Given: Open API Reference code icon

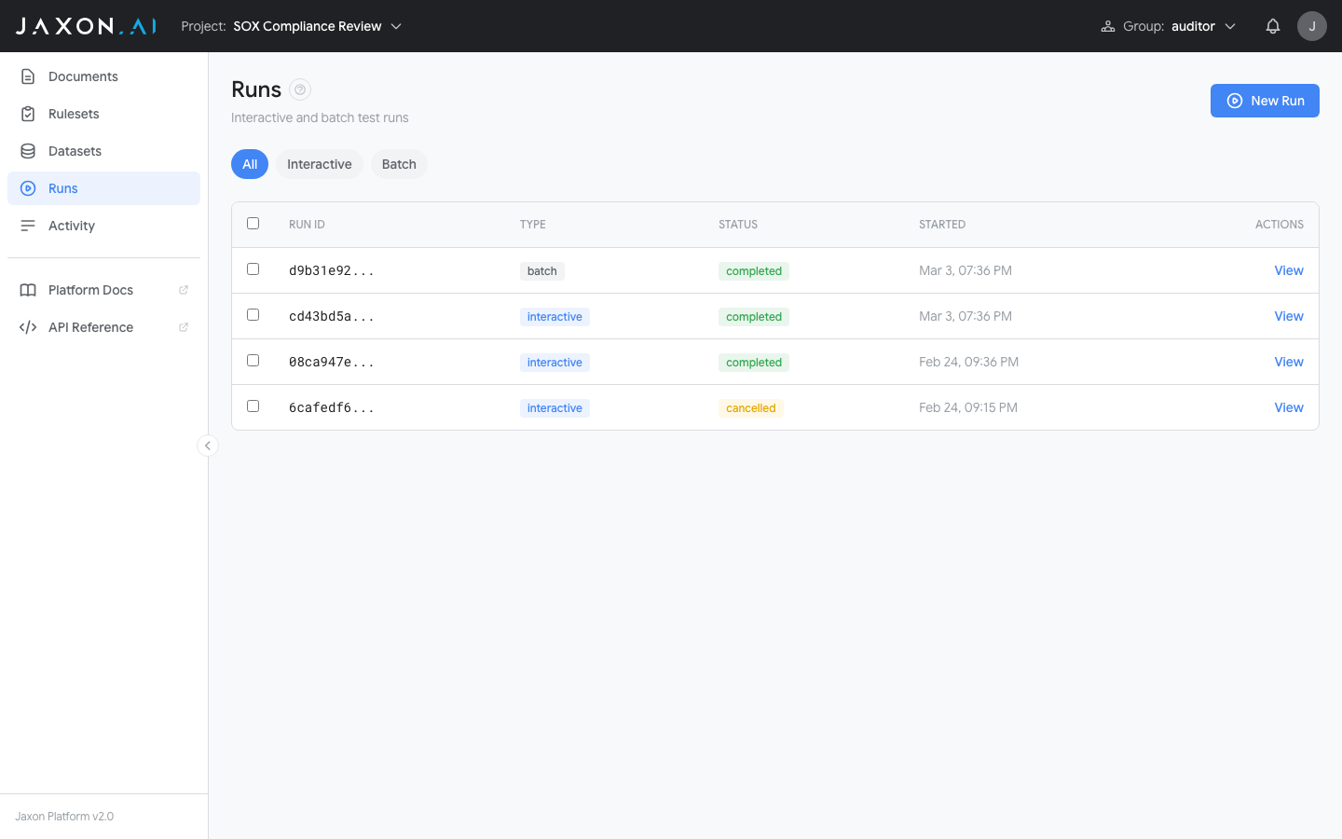Looking at the screenshot, I should coord(28,326).
